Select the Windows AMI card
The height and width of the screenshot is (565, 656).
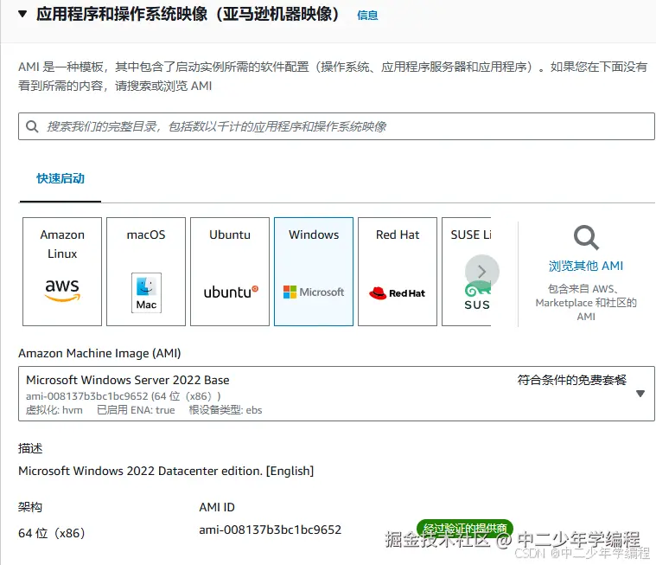(x=314, y=272)
